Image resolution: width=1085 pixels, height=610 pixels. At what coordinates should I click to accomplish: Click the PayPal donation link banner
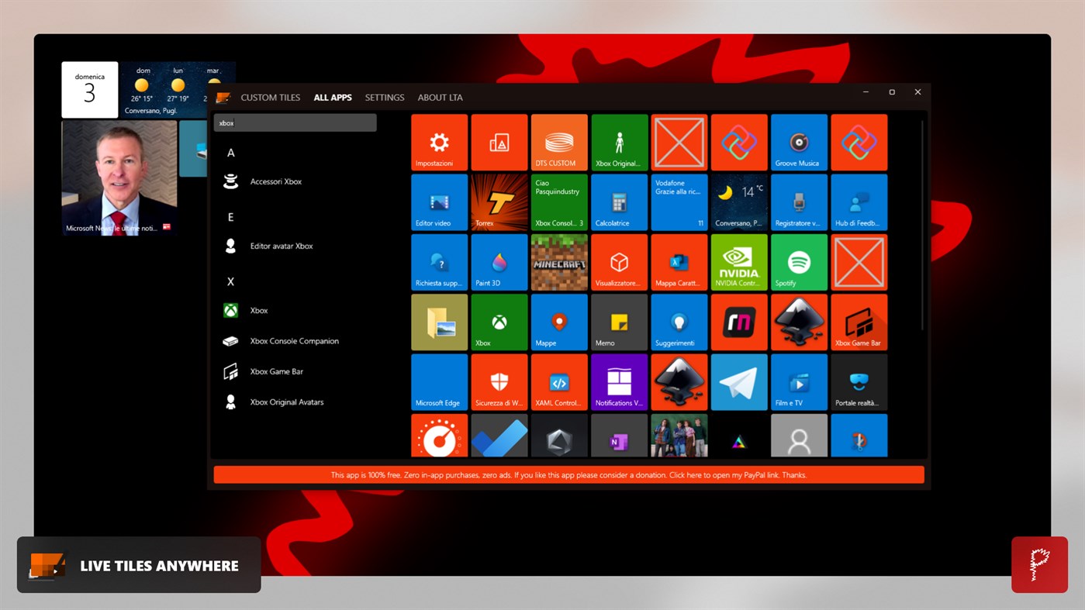coord(568,474)
